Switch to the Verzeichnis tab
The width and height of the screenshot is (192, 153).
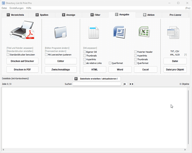(15, 15)
